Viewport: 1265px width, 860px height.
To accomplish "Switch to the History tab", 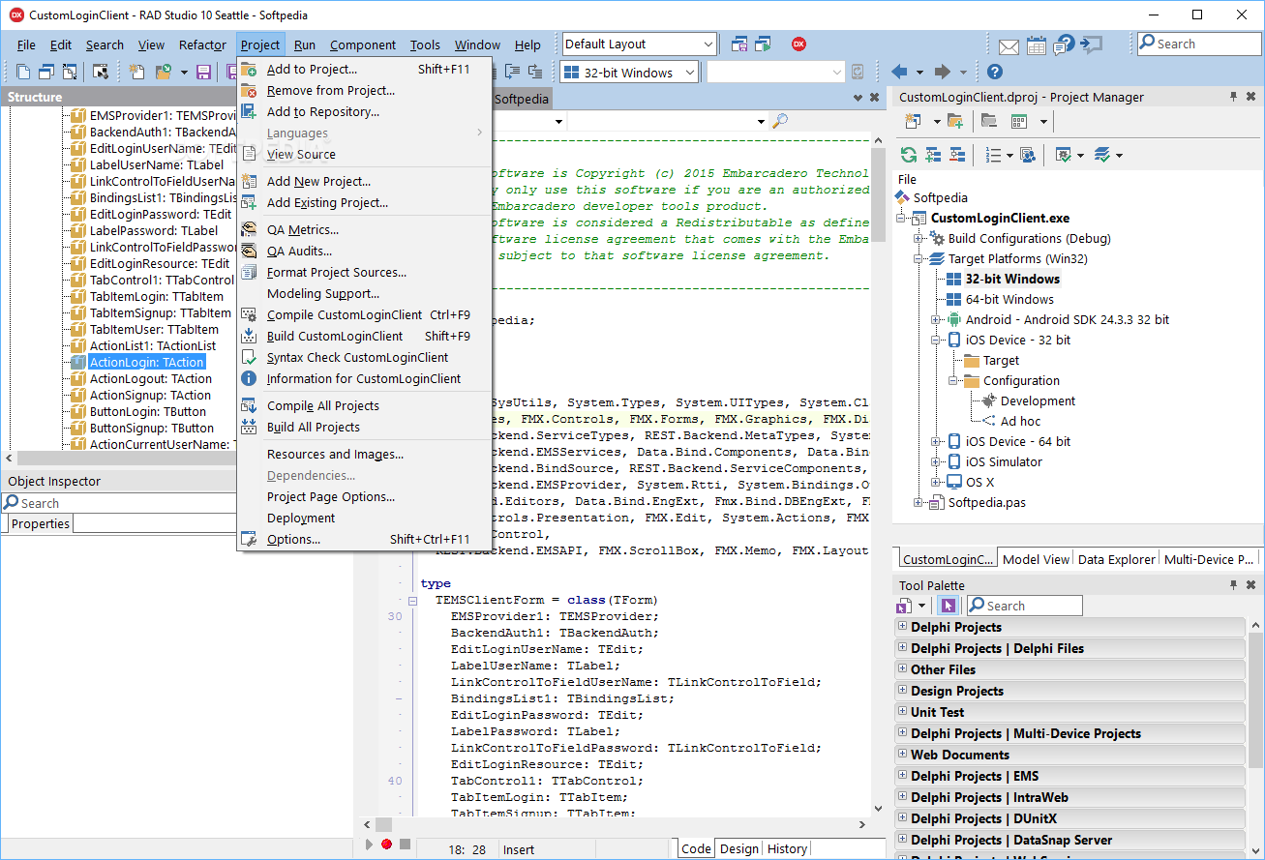I will pyautogui.click(x=787, y=848).
